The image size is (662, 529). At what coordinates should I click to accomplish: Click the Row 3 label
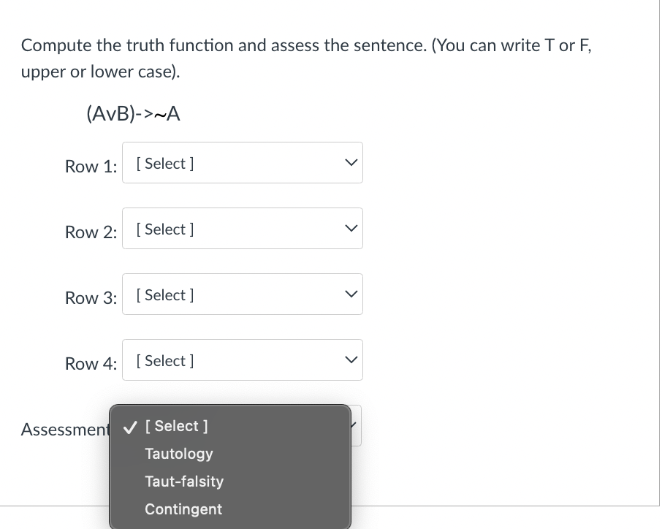91,298
